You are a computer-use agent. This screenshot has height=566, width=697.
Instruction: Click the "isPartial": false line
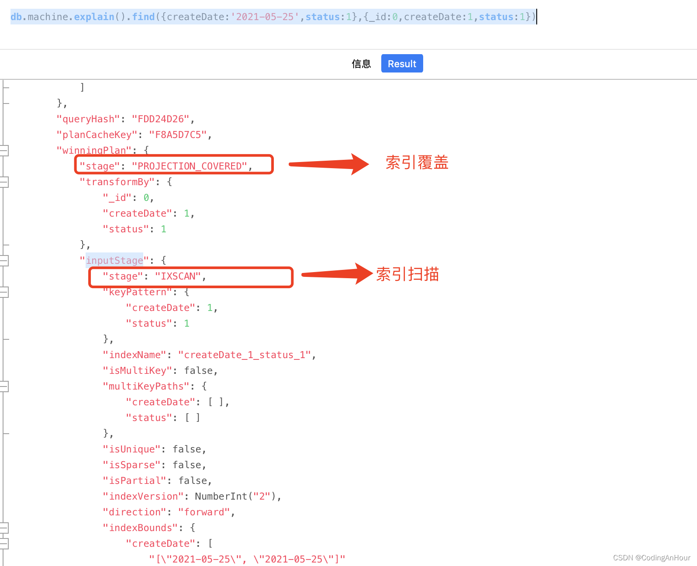click(x=157, y=480)
